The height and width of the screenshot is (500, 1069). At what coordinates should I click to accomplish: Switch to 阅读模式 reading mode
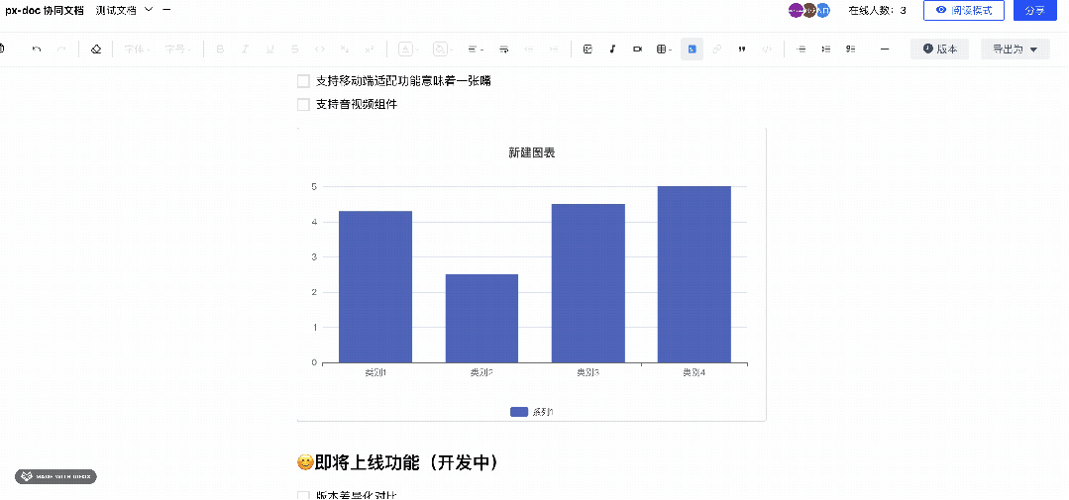(x=963, y=10)
